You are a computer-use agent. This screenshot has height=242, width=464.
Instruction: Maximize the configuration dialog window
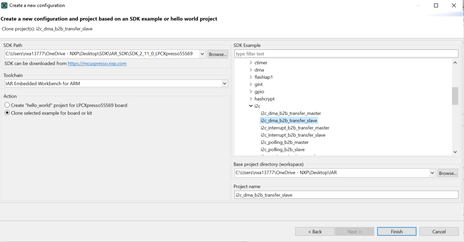coord(436,5)
